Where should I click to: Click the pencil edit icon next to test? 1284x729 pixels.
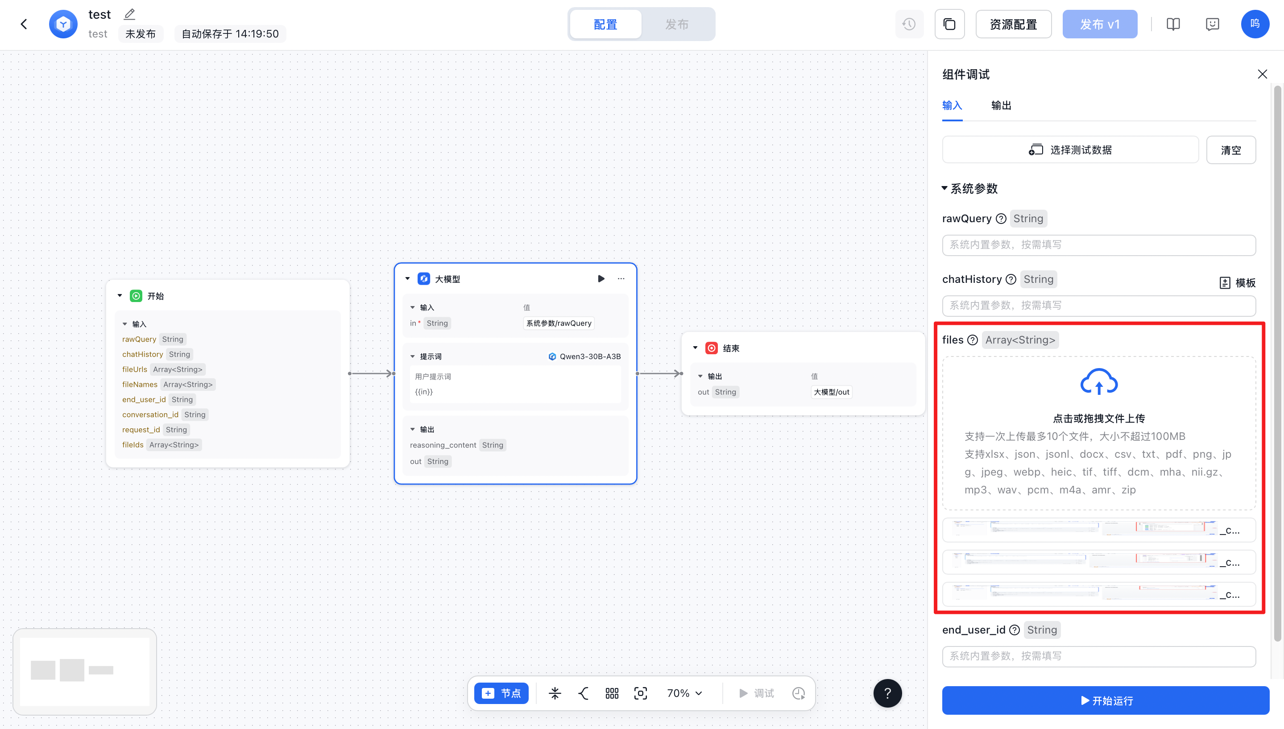click(129, 14)
